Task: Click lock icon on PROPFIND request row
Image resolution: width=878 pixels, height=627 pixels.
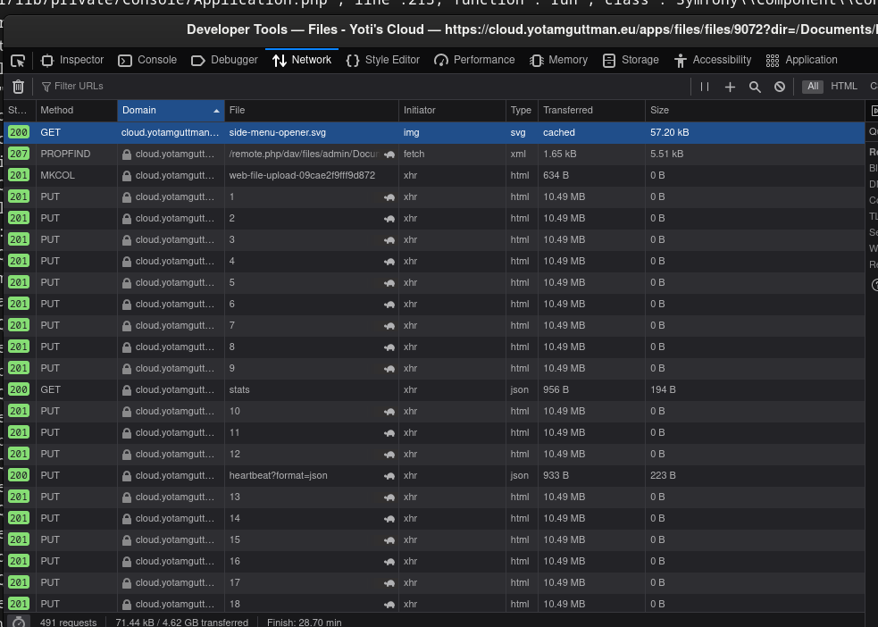Action: coord(127,154)
